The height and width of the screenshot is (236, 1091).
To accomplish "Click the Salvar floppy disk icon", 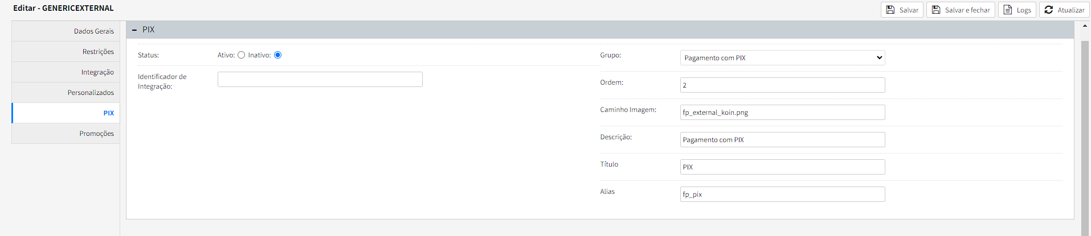I will [x=890, y=10].
